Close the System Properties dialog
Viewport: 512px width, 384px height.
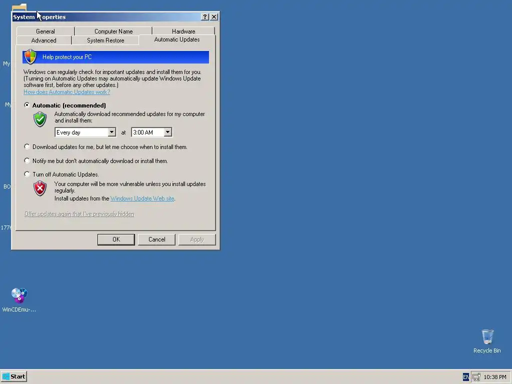pos(214,17)
